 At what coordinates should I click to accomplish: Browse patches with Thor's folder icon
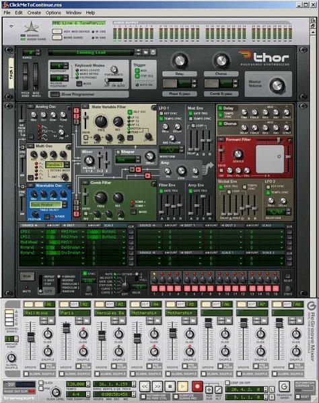click(146, 52)
